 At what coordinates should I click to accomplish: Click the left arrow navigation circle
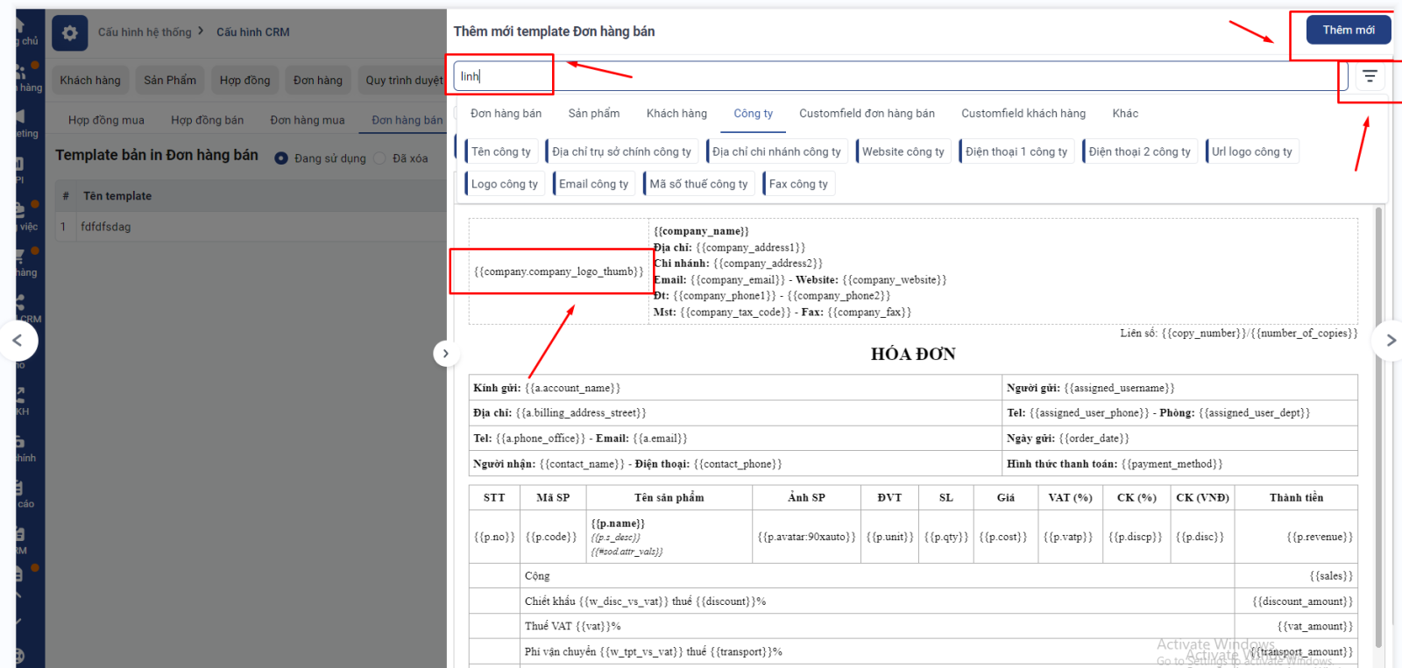pos(18,341)
